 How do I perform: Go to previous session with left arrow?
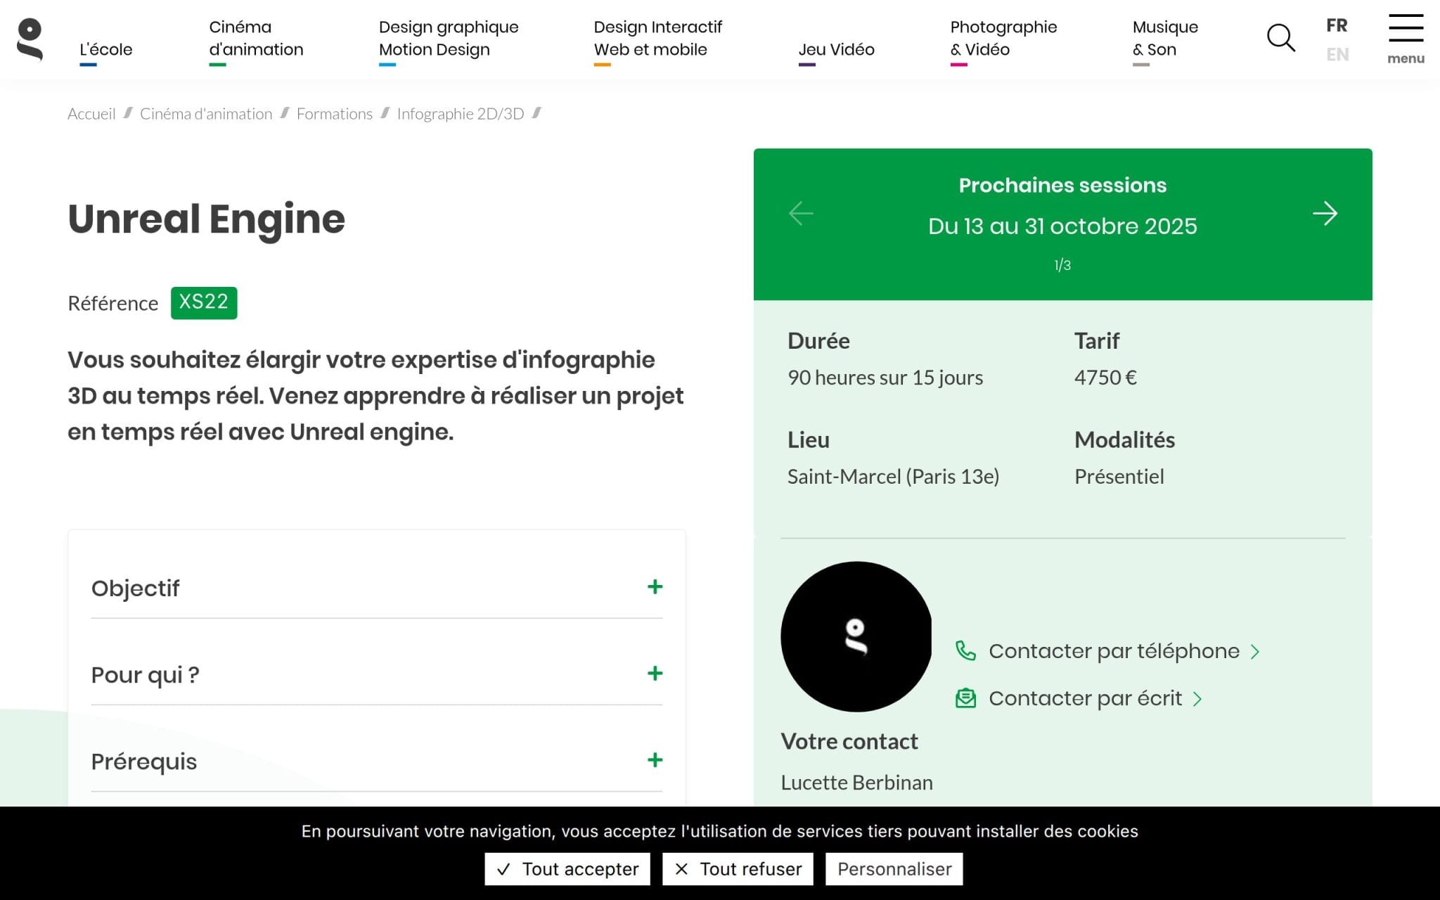[801, 213]
